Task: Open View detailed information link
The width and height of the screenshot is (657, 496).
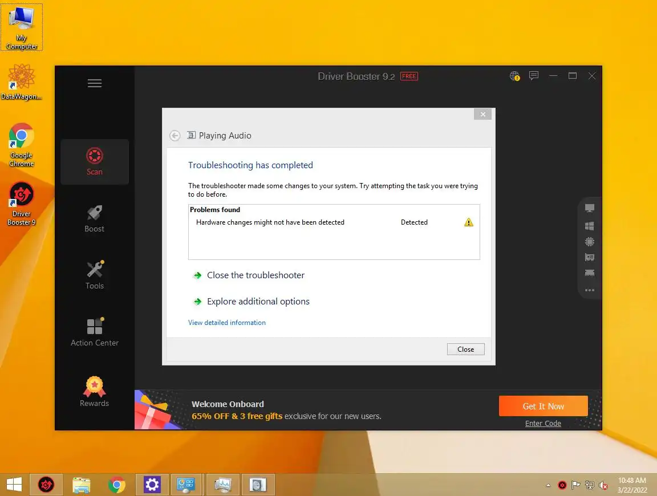Action: tap(226, 323)
